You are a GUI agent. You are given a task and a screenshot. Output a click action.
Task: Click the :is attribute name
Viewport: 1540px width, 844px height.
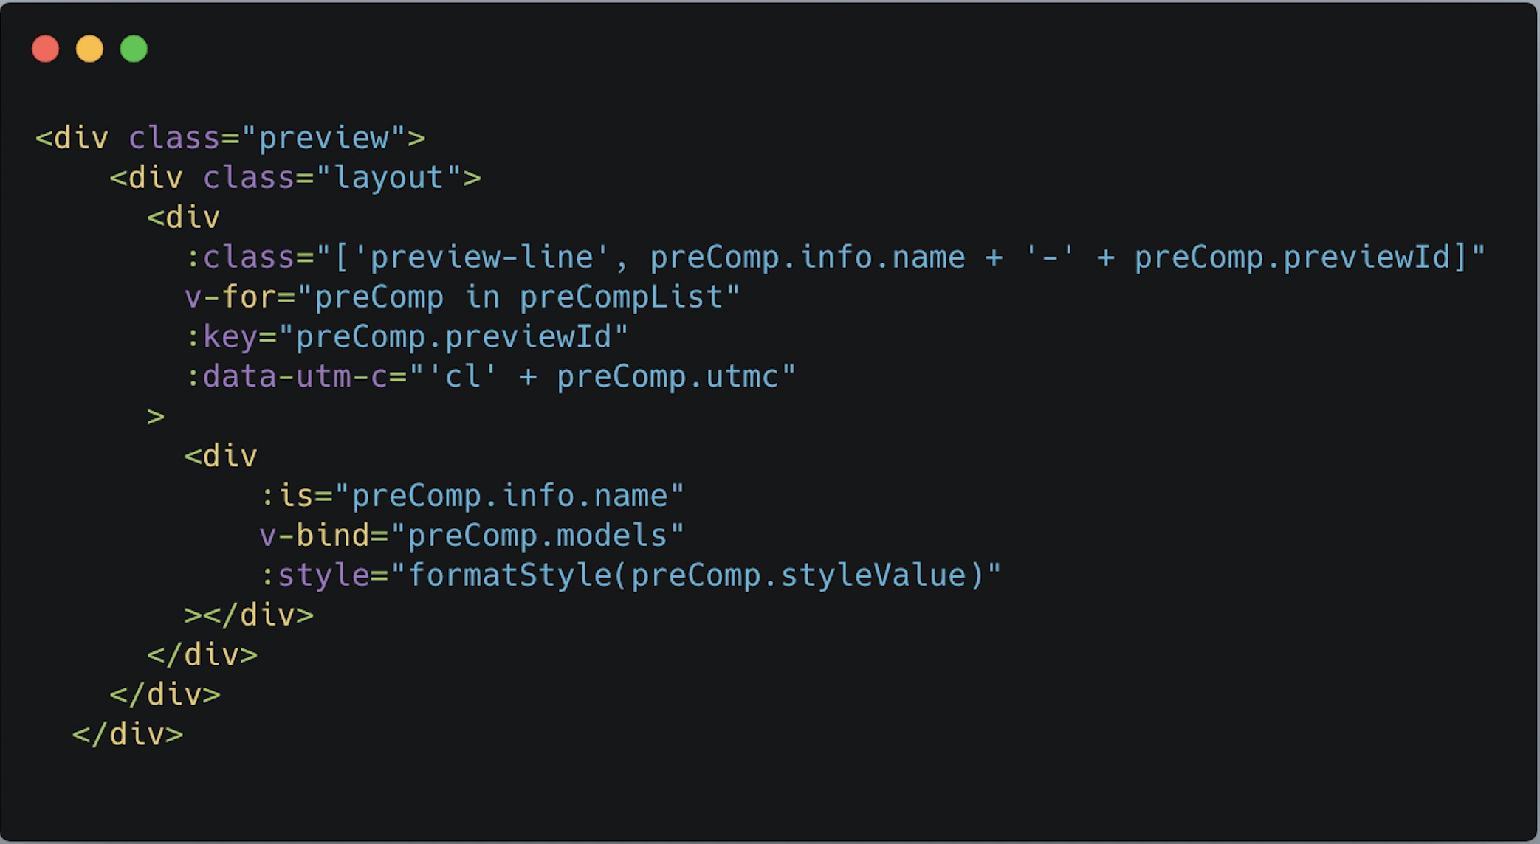point(286,497)
